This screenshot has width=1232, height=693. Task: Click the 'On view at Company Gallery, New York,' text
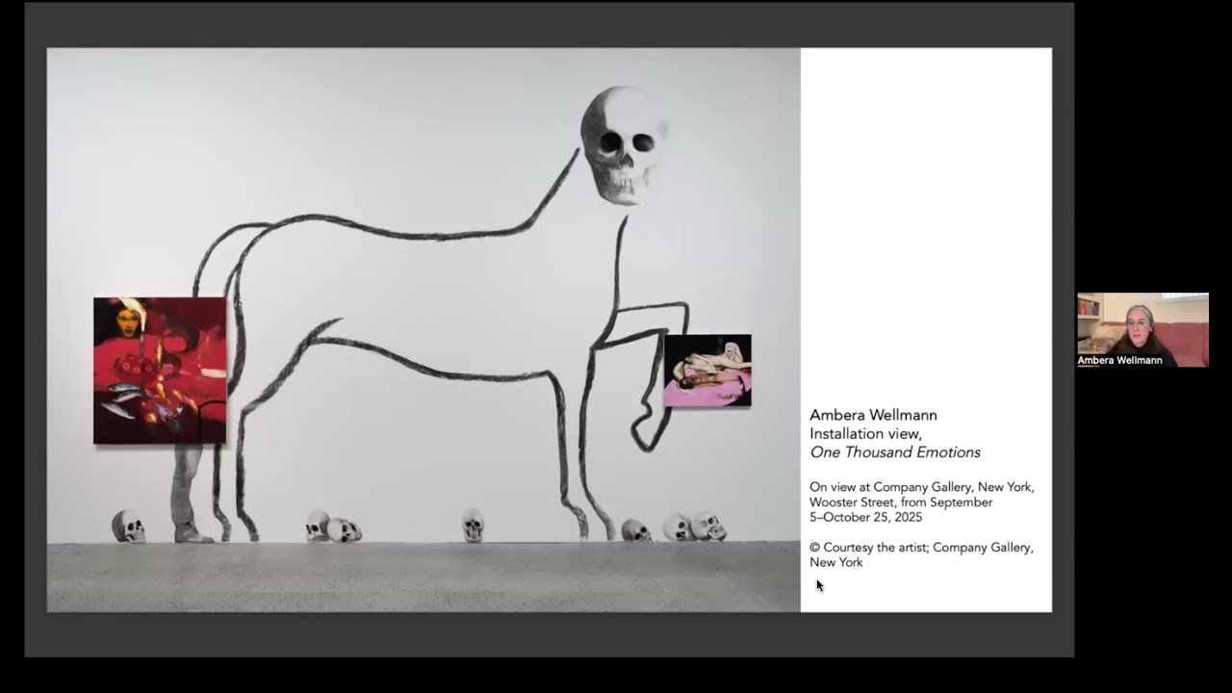922,487
